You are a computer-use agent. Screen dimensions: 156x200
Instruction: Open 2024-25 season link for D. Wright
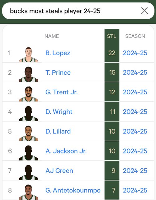[x=135, y=112]
